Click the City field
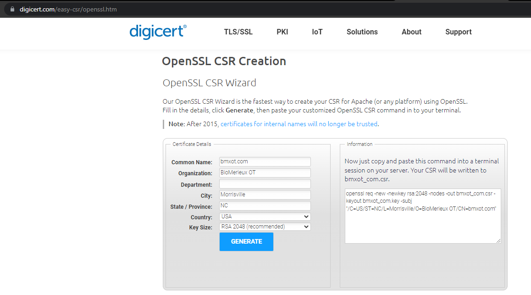 [x=265, y=195]
